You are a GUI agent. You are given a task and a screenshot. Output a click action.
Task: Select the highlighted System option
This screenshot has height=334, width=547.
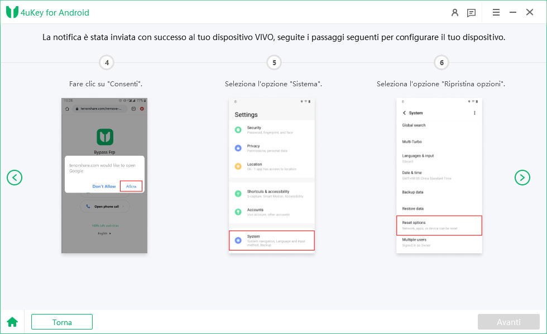coord(271,239)
